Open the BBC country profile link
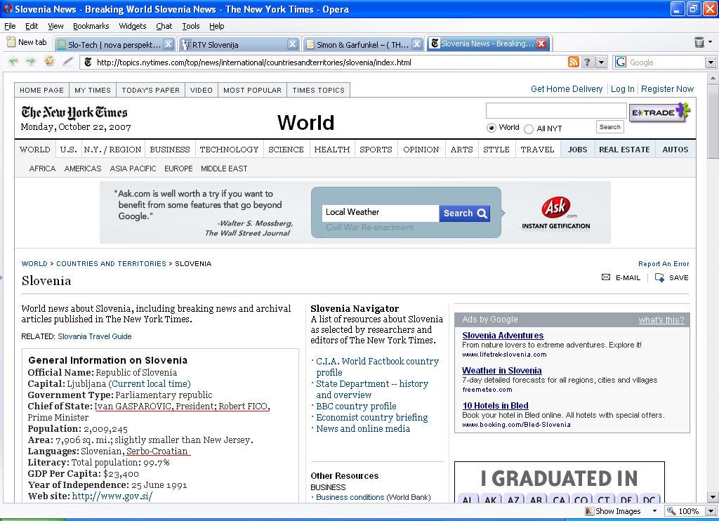This screenshot has width=719, height=521. [356, 407]
